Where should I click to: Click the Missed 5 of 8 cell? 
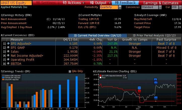tap(166, 47)
